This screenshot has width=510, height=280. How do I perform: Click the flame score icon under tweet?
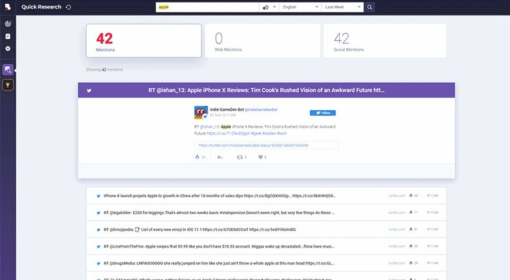click(197, 157)
